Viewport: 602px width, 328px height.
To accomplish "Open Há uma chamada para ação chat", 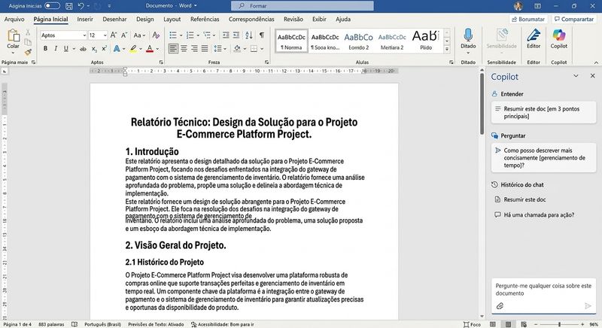I will (x=539, y=215).
